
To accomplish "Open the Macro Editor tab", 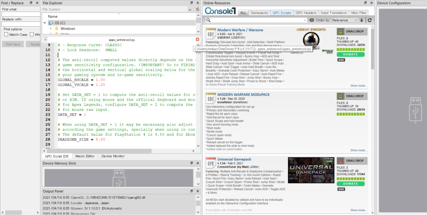I will pyautogui.click(x=85, y=156).
